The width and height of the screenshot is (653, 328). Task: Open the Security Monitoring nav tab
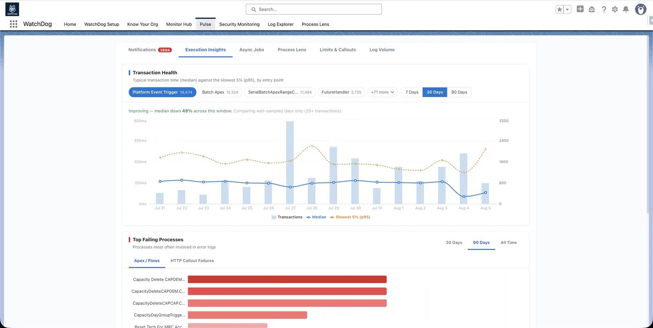[239, 24]
